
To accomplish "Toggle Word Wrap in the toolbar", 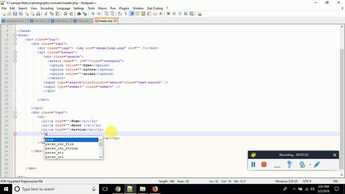I will tap(120, 13).
